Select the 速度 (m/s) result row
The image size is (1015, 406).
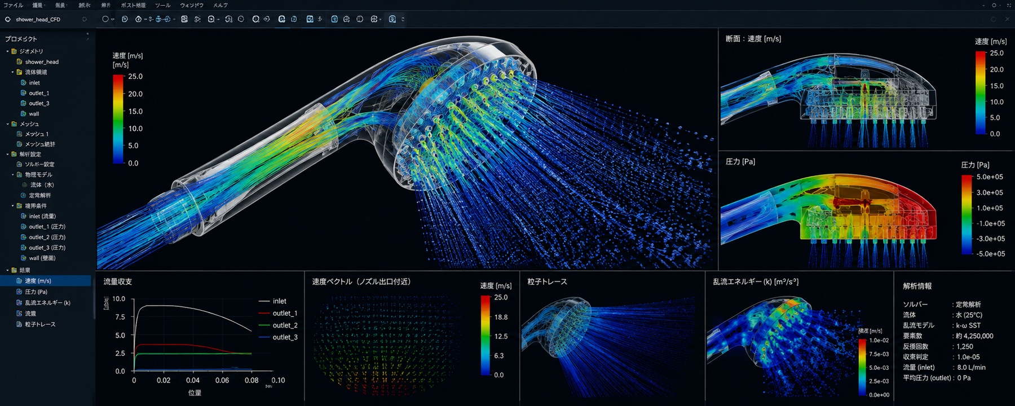46,281
